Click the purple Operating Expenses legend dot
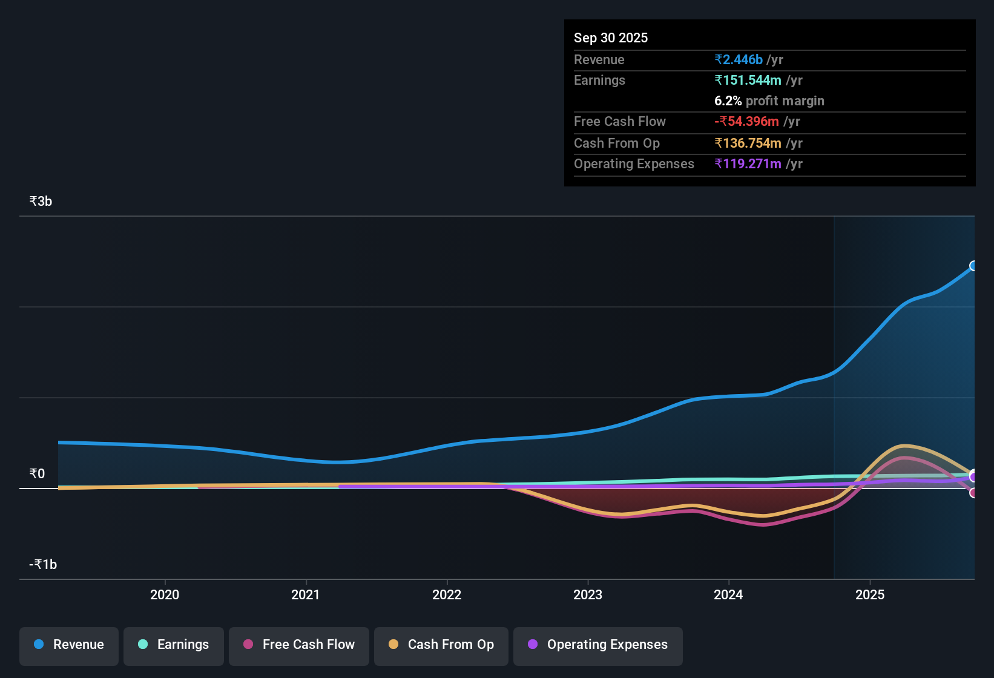This screenshot has height=678, width=994. click(533, 645)
